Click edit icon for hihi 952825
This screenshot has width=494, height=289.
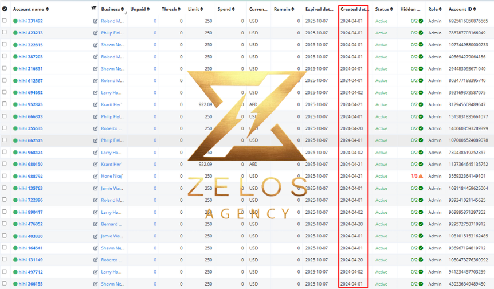point(95,104)
